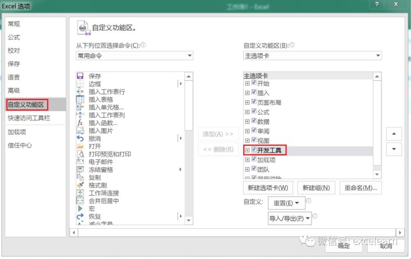Image resolution: width=411 pixels, height=259 pixels.
Task: Select the Borders (边框) command icon
Action: pos(80,84)
